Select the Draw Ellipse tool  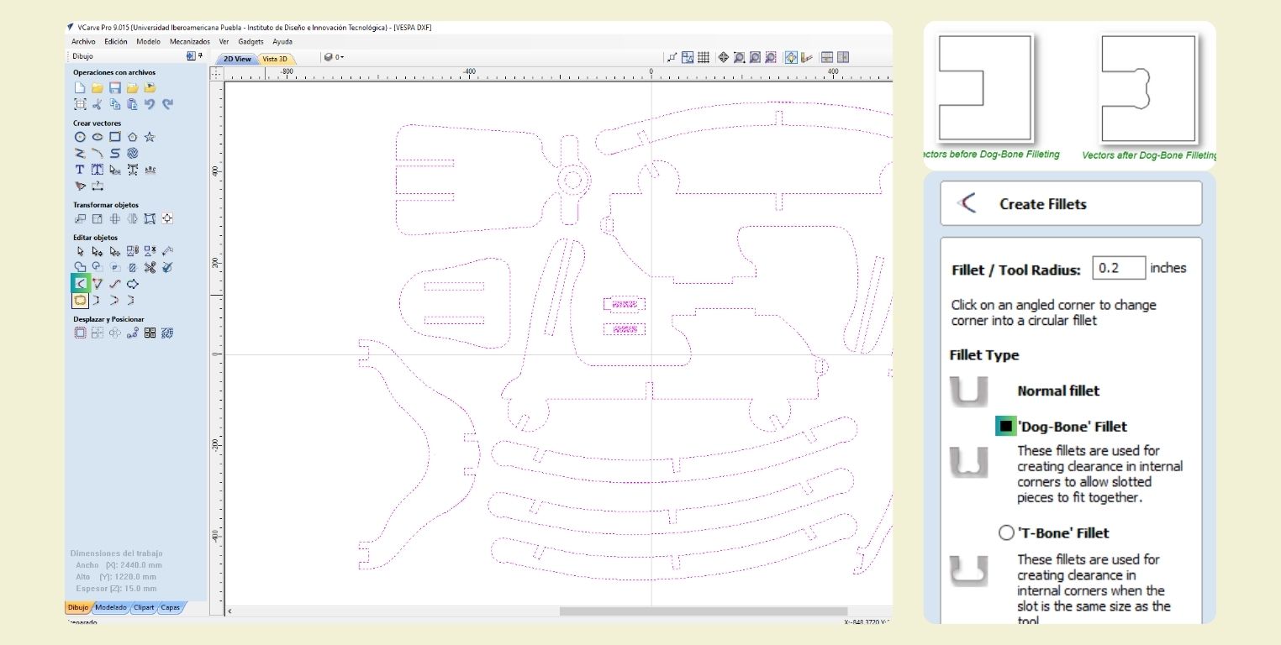[x=98, y=137]
